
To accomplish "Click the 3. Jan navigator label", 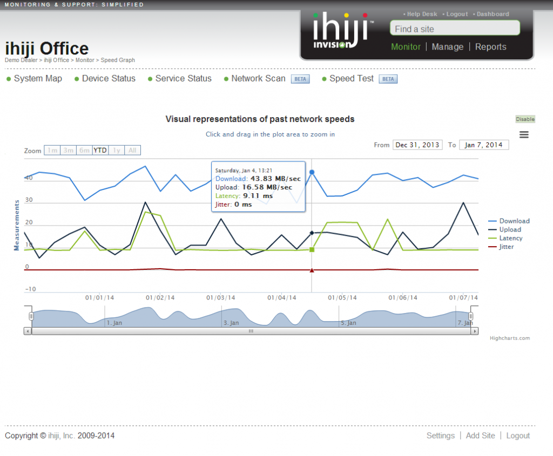I will [x=231, y=323].
